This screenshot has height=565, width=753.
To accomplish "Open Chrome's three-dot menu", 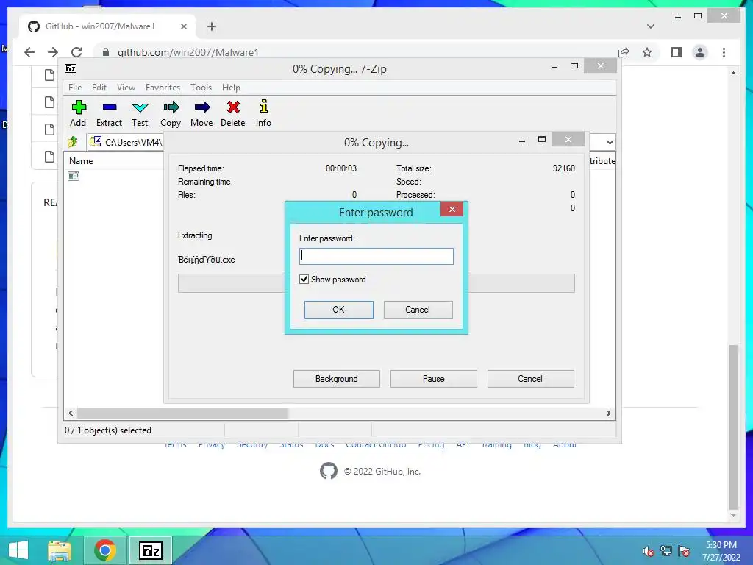I will 724,52.
